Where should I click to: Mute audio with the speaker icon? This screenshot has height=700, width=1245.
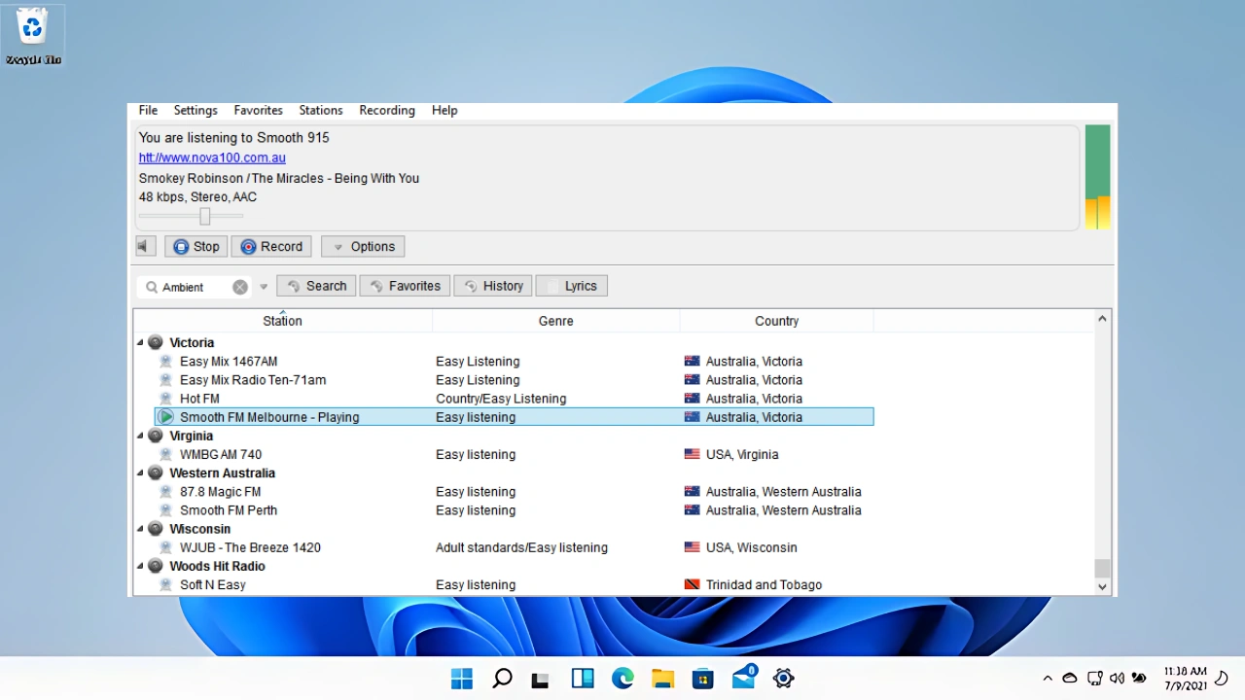pyautogui.click(x=145, y=246)
